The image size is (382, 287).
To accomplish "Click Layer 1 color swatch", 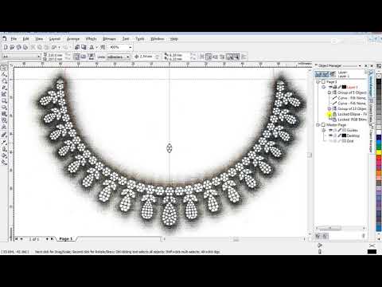I will coord(344,87).
